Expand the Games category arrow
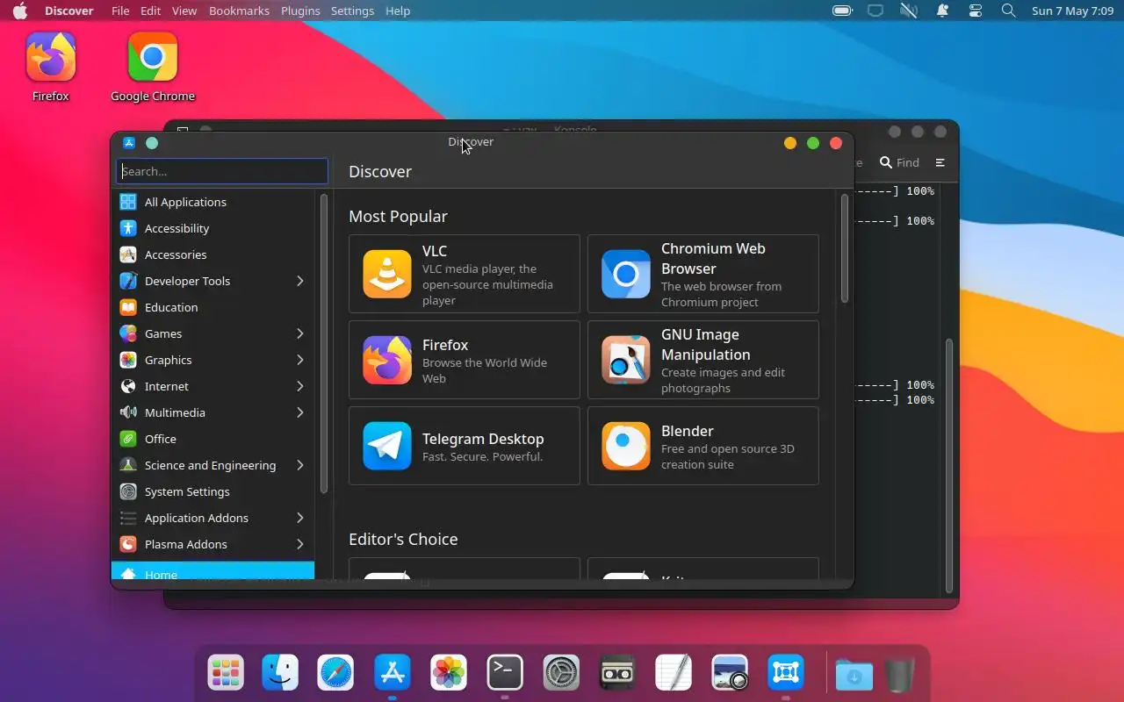This screenshot has height=702, width=1124. click(300, 333)
